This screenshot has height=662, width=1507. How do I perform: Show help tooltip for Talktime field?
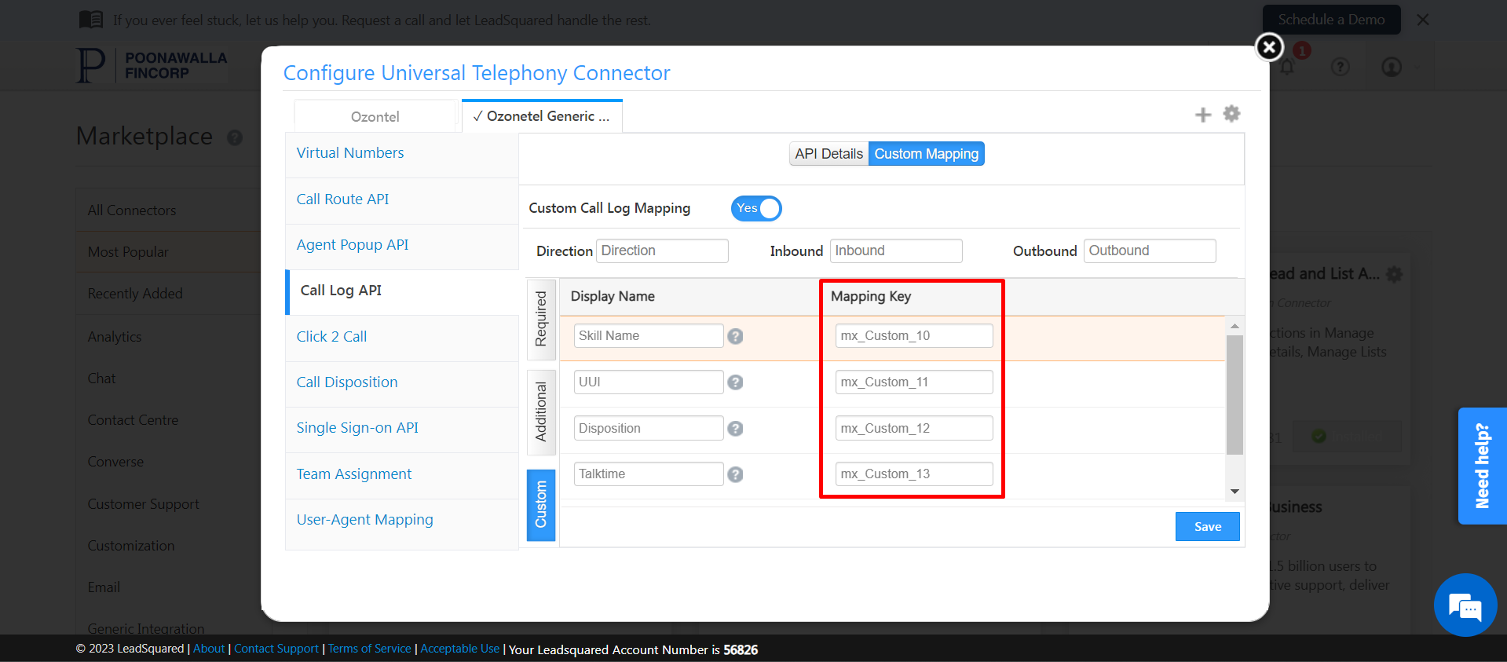(x=735, y=474)
